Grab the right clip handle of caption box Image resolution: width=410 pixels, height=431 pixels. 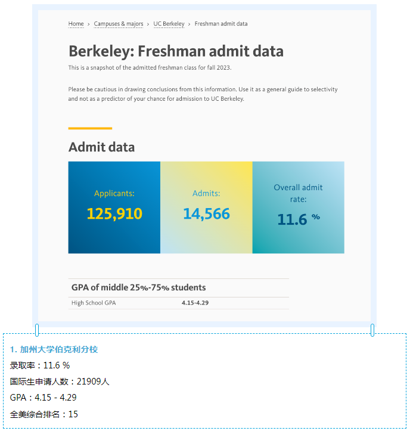pyautogui.click(x=372, y=330)
